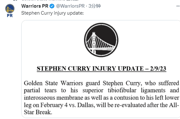The height and width of the screenshot is (119, 180).
Task: Click the words 'superior tibiofibular ligaments'
Action: tap(124, 90)
